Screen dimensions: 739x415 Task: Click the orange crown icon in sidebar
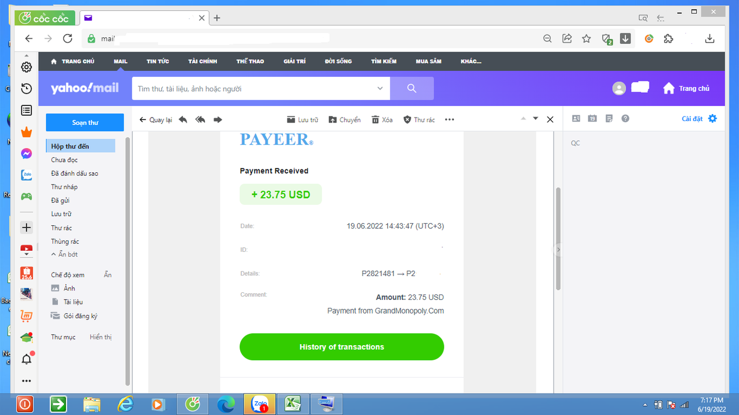[26, 132]
